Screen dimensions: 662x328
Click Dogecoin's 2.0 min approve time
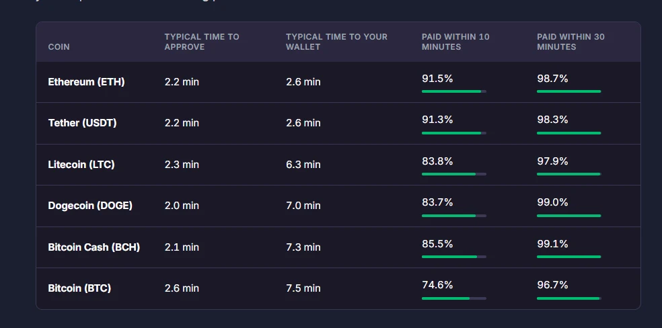pos(182,205)
